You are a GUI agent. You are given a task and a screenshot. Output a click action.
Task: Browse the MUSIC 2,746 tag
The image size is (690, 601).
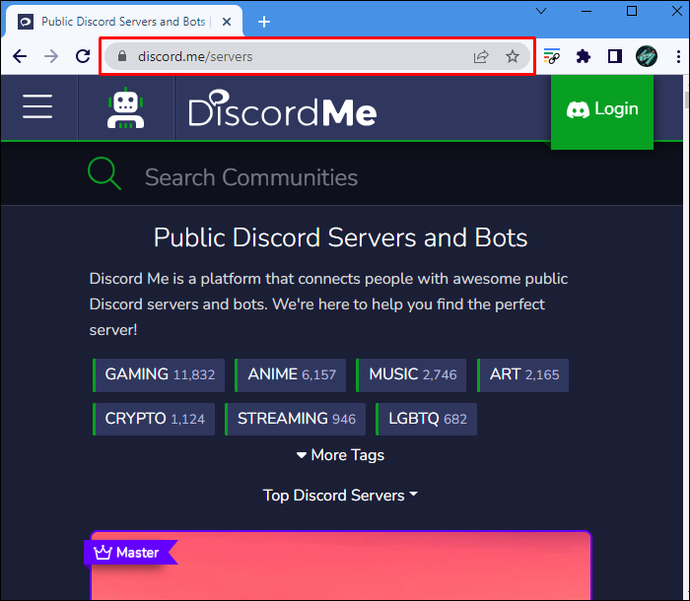click(411, 374)
